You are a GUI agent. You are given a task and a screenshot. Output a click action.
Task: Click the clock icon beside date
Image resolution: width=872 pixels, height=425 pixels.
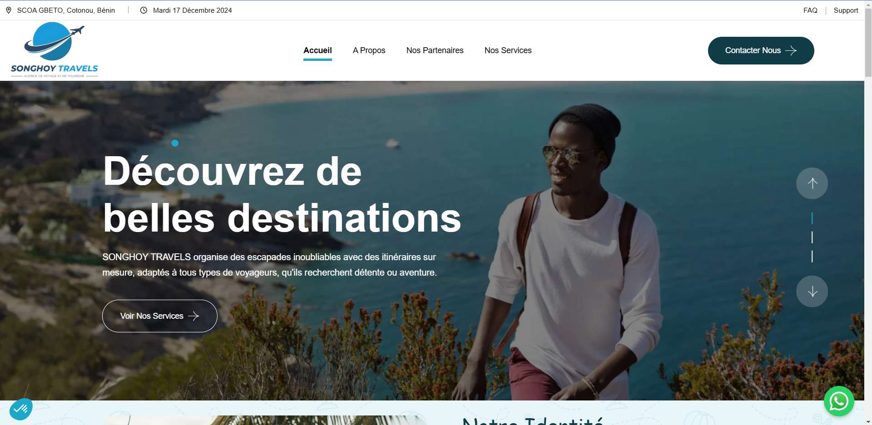(x=144, y=10)
